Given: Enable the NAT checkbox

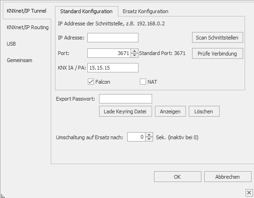Looking at the screenshot, I should [x=143, y=82].
